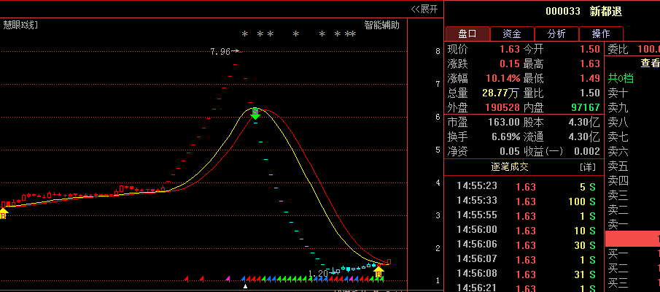Click the yellow up-arrow buy marker at left edge
Viewport: 660px width, 292px height.
pyautogui.click(x=3, y=212)
